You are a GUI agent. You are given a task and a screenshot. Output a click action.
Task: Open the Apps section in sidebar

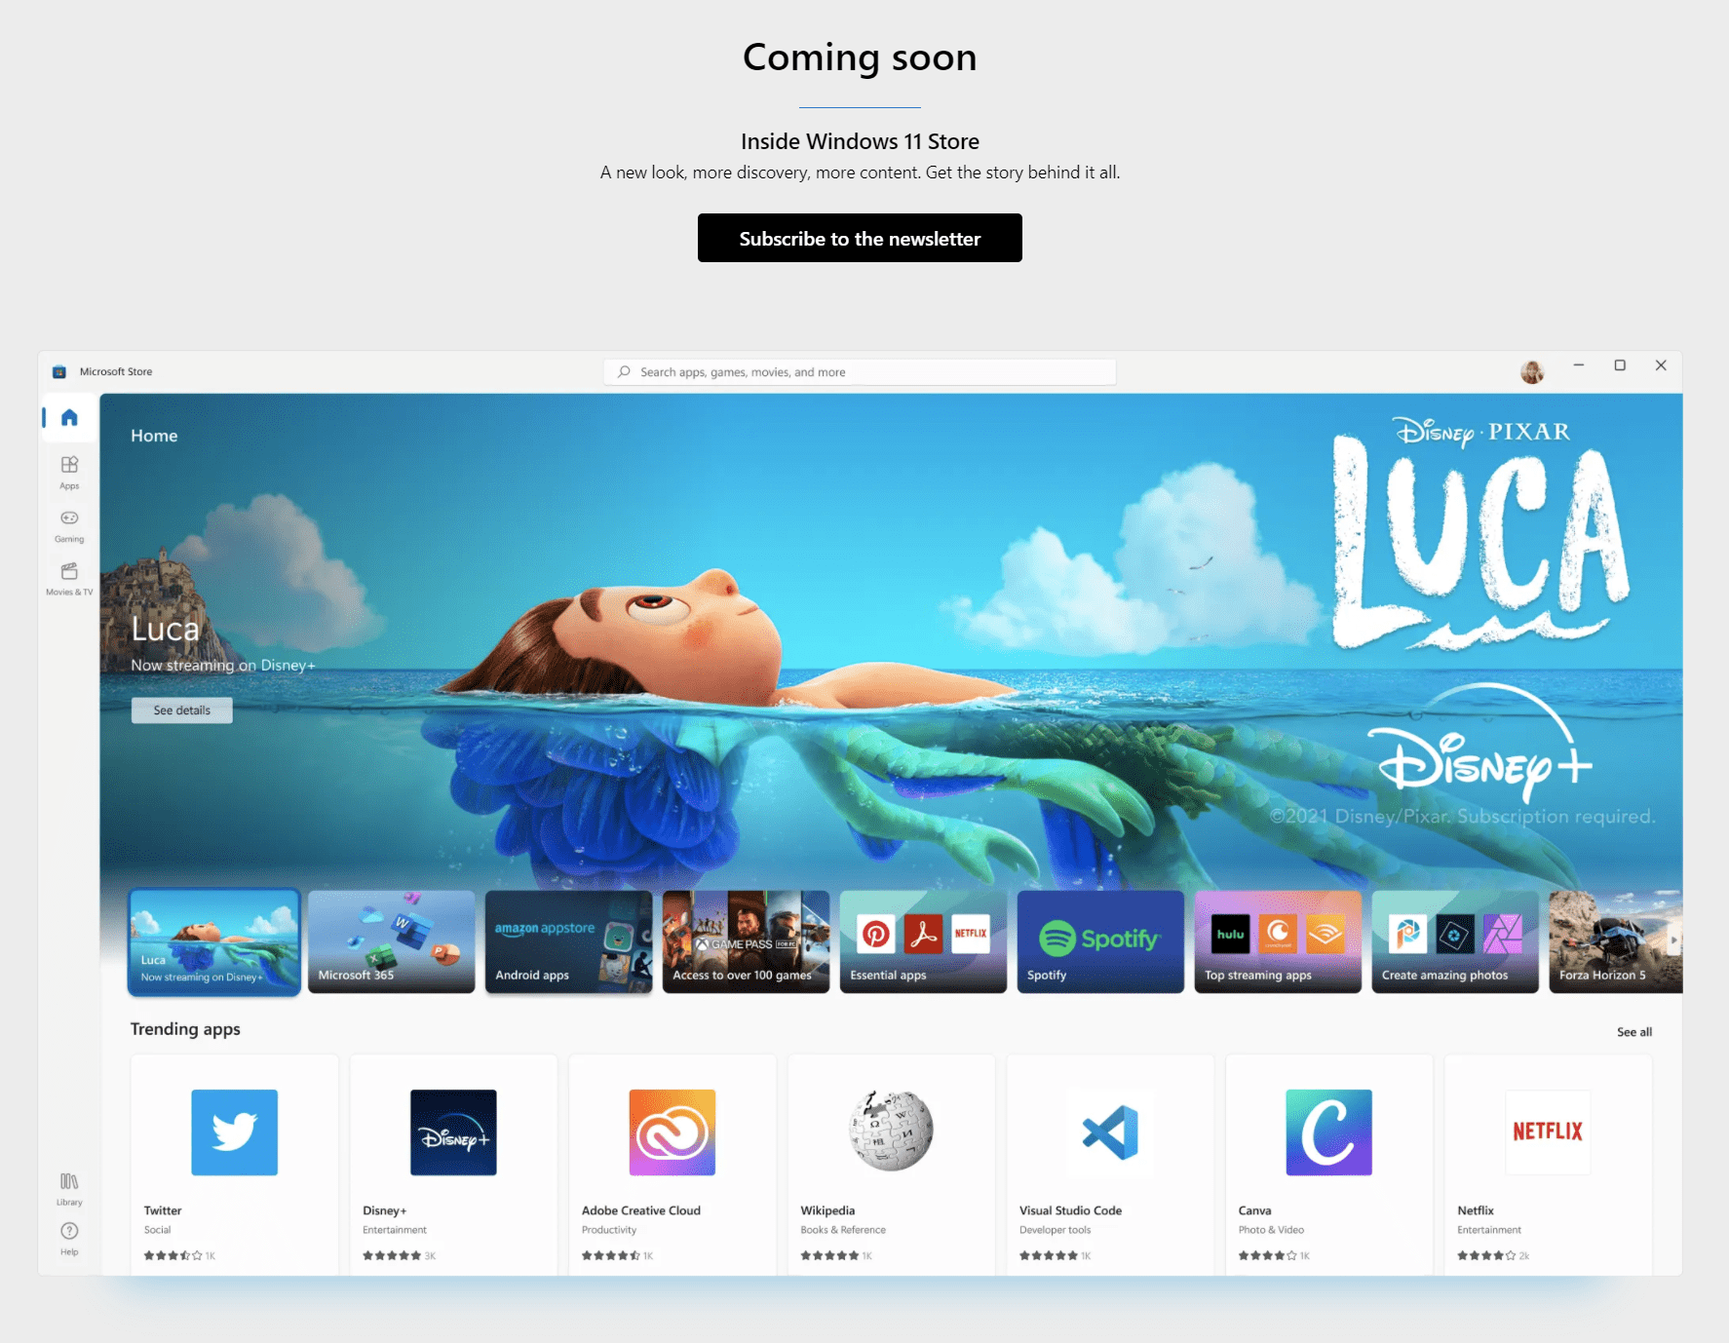coord(69,472)
